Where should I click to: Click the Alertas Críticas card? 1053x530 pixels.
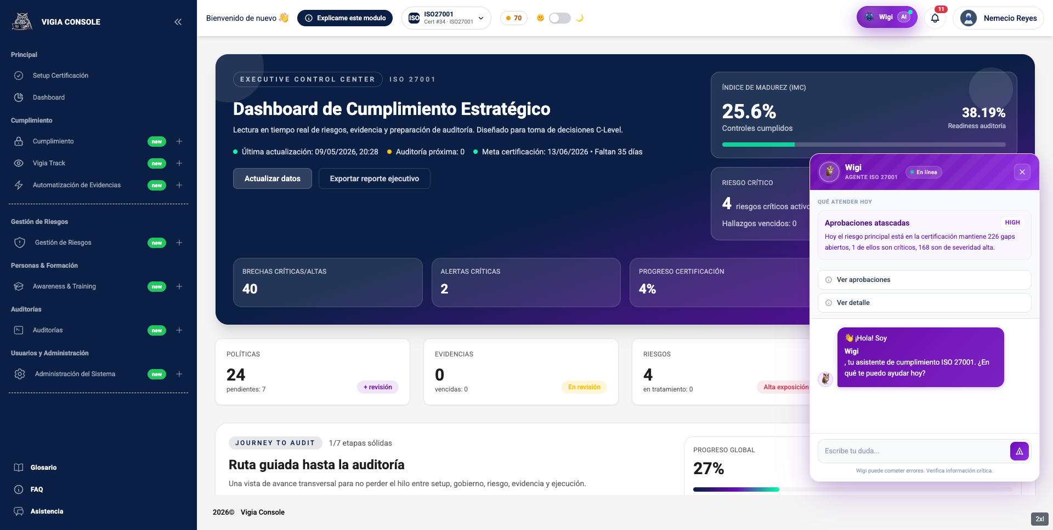click(526, 283)
